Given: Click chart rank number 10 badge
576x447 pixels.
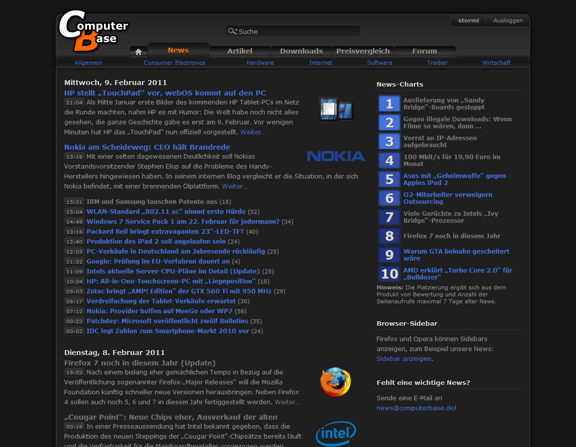Looking at the screenshot, I should (389, 273).
